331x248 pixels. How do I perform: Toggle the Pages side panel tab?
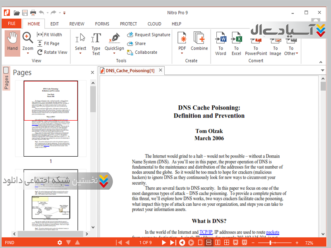pos(6,79)
